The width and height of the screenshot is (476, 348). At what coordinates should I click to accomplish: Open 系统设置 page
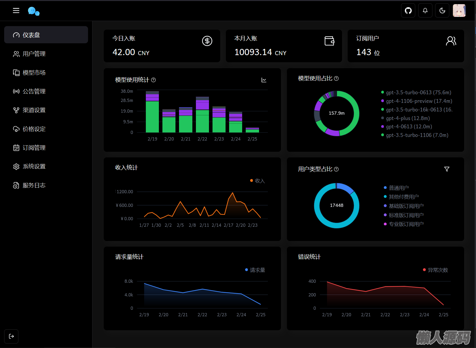(x=46, y=166)
